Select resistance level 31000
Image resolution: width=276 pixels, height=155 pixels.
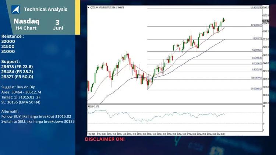click(x=8, y=52)
